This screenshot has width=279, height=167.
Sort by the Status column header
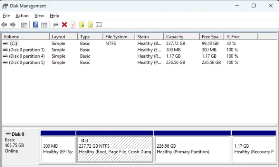pos(149,37)
